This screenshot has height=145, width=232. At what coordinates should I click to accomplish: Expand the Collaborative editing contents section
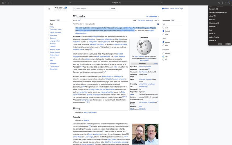(x=49, y=30)
